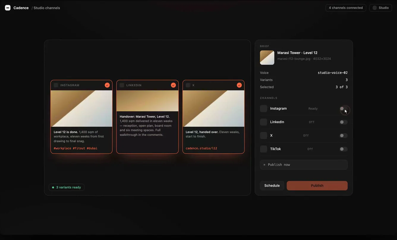The image size is (397, 240).
Task: Deselect the Instagram variant checkmark
Action: (107, 85)
